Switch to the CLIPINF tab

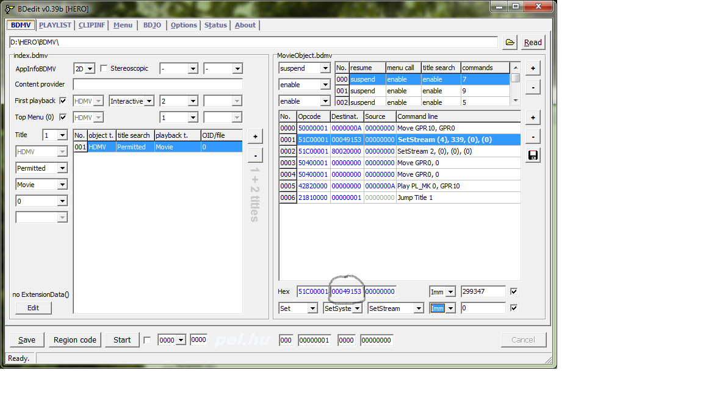tap(92, 25)
